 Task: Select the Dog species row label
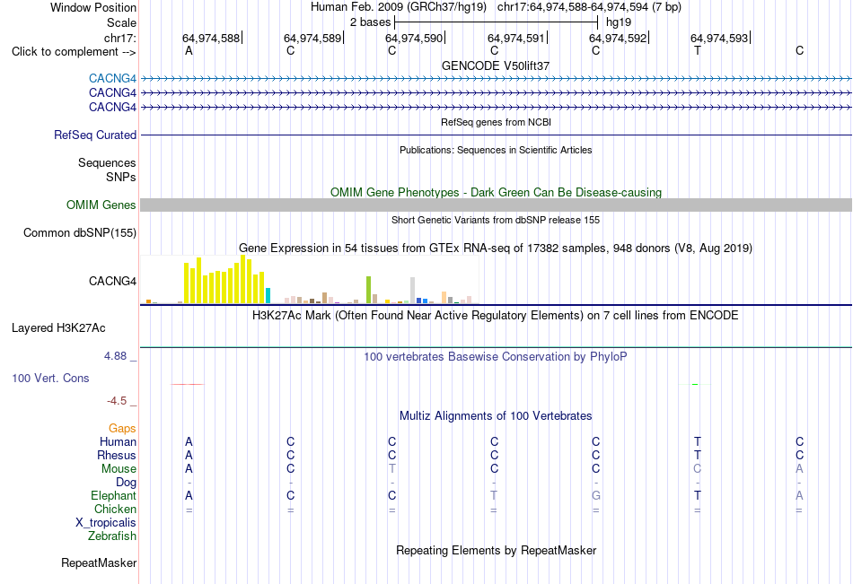point(127,482)
